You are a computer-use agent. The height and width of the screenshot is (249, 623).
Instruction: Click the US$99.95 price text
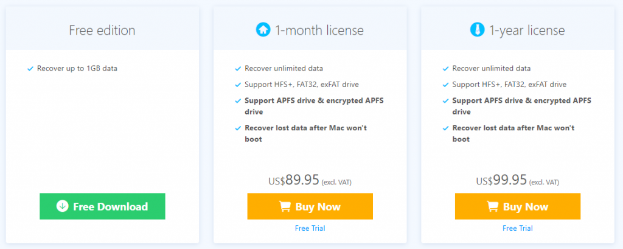click(x=501, y=180)
